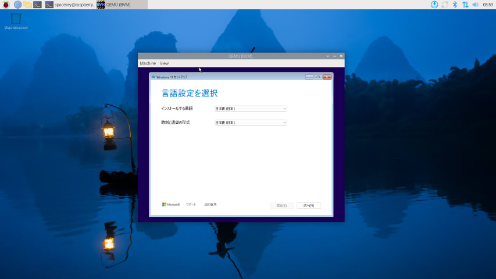Click the Windows 11 setup title icon
The image size is (496, 279).
click(x=154, y=77)
